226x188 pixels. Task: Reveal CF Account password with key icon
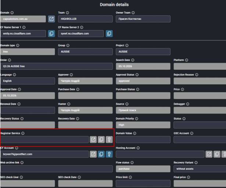pyautogui.click(x=109, y=154)
